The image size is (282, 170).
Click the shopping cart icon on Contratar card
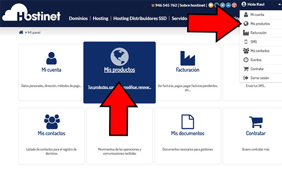click(256, 122)
